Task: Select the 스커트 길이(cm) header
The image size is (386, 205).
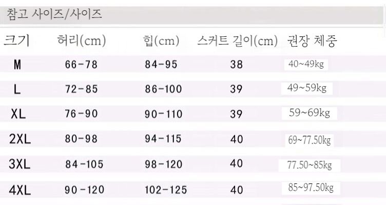Action: click(x=237, y=41)
